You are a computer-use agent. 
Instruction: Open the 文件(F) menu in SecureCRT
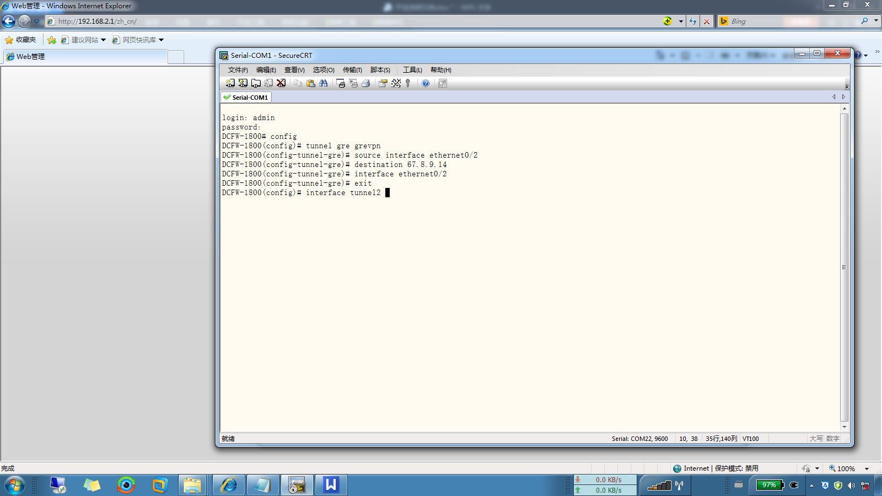click(238, 70)
